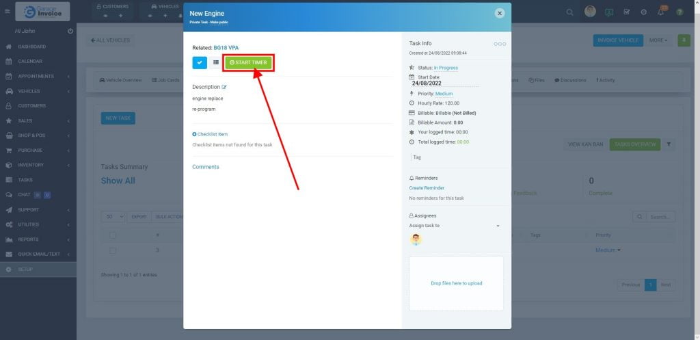The height and width of the screenshot is (340, 700).
Task: Open the search magnifier in the top bar
Action: (x=570, y=12)
